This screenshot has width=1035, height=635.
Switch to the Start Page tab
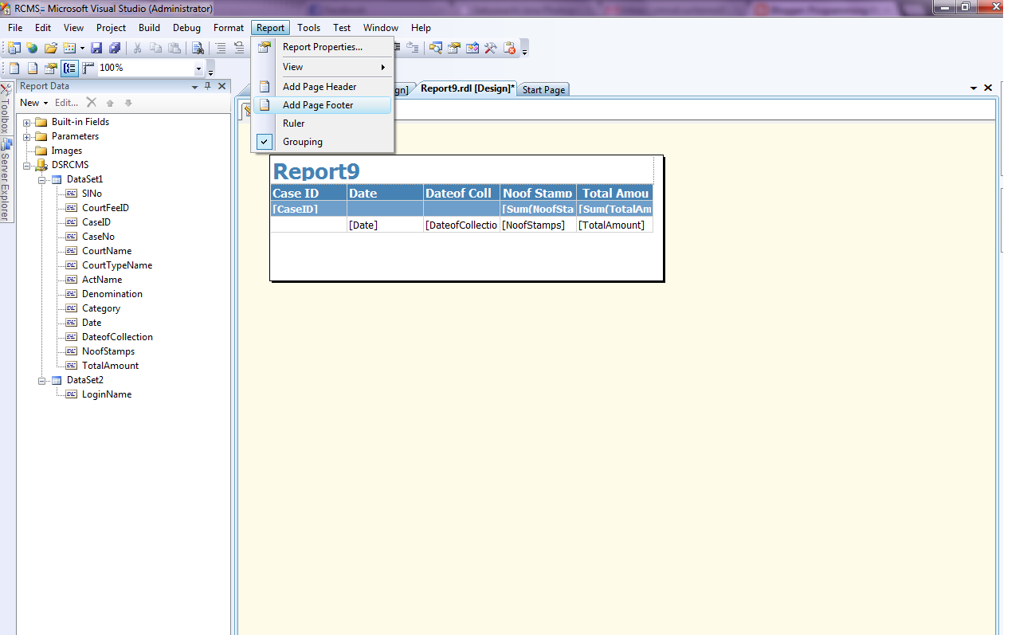pyautogui.click(x=543, y=89)
